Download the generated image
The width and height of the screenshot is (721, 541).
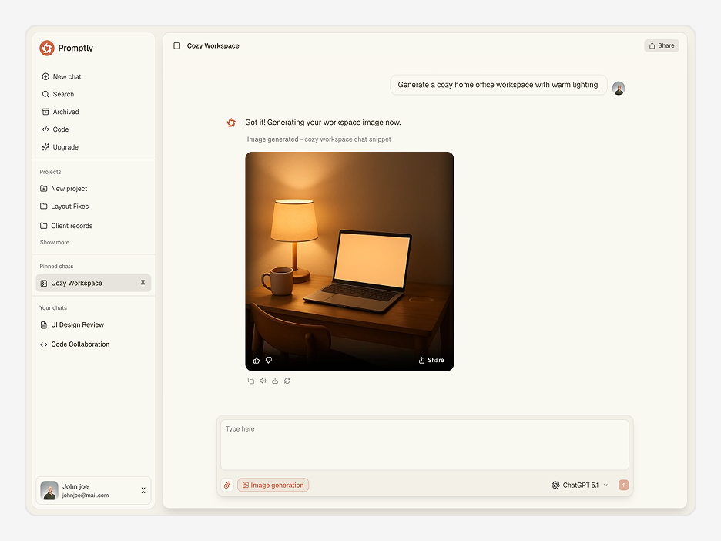pos(275,381)
